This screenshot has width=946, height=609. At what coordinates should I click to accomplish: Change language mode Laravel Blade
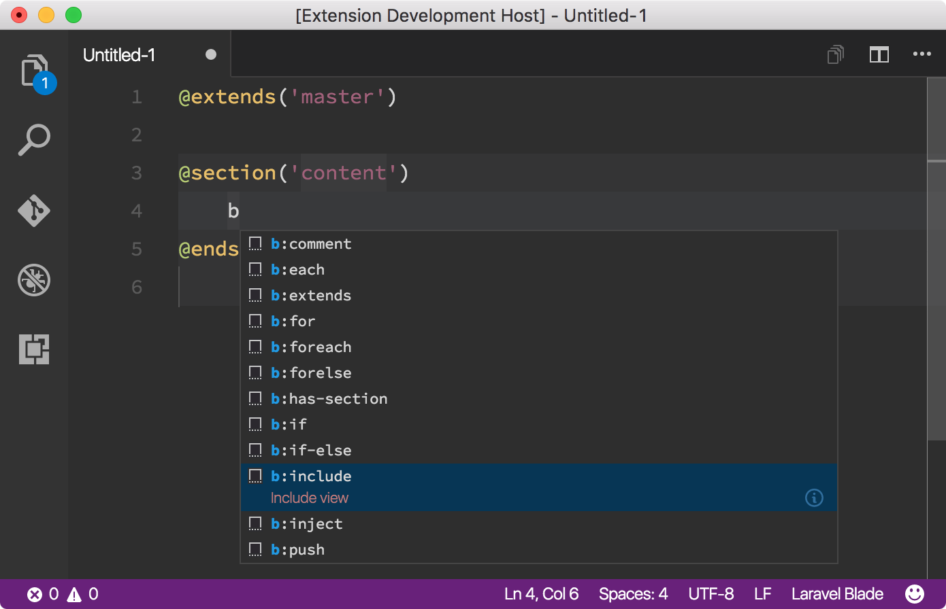click(x=837, y=594)
